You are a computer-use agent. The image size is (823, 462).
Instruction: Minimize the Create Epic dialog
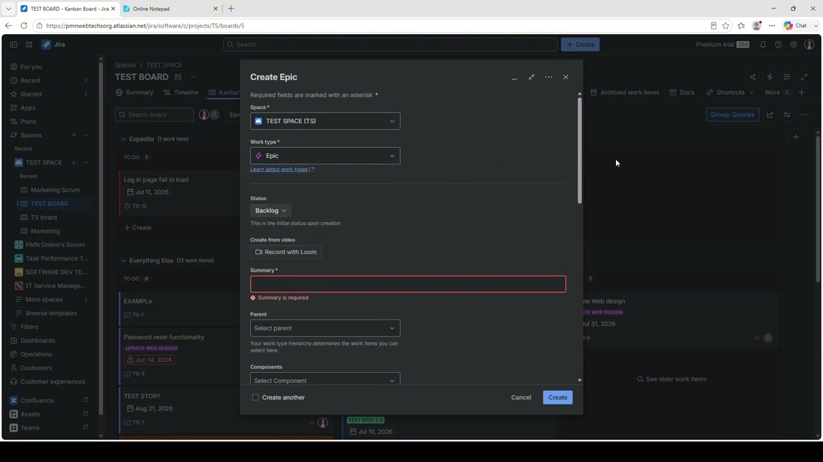[x=514, y=77]
